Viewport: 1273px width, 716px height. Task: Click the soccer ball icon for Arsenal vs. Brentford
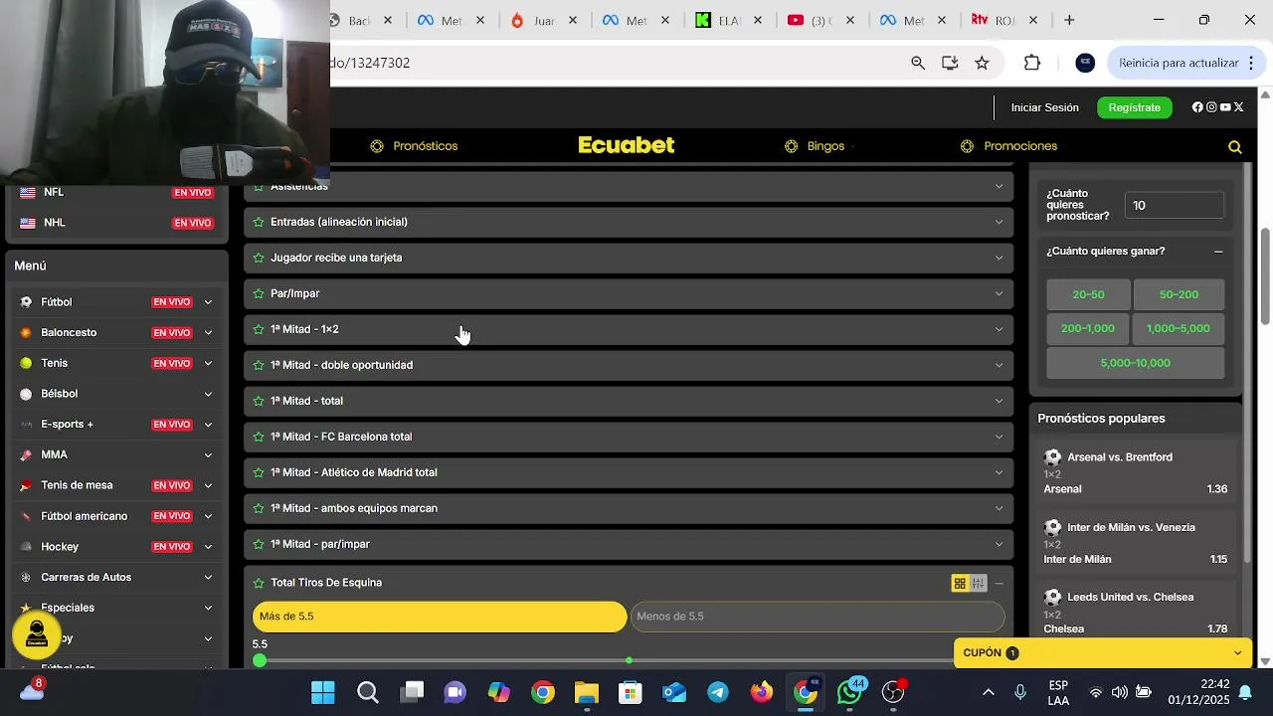click(x=1052, y=457)
